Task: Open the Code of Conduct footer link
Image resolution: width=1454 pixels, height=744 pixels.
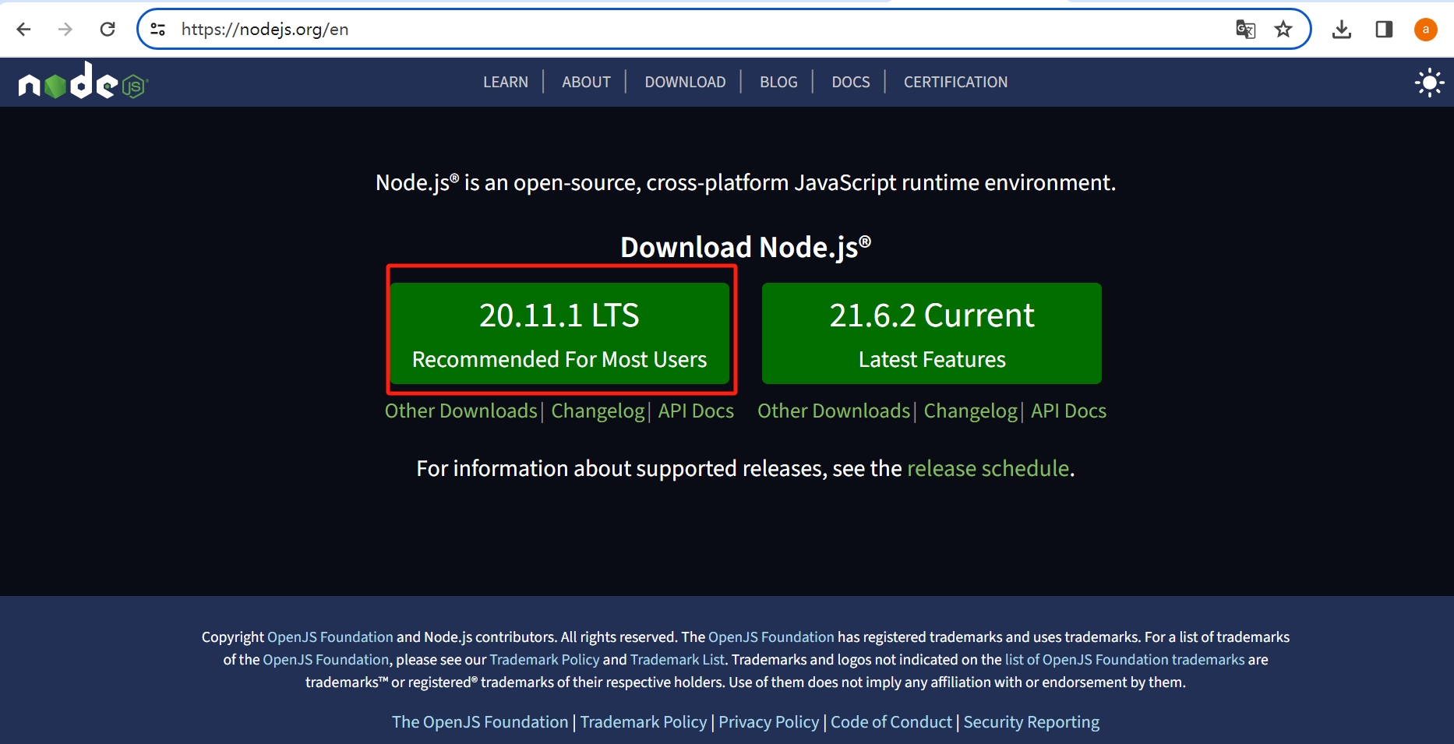Action: [891, 722]
